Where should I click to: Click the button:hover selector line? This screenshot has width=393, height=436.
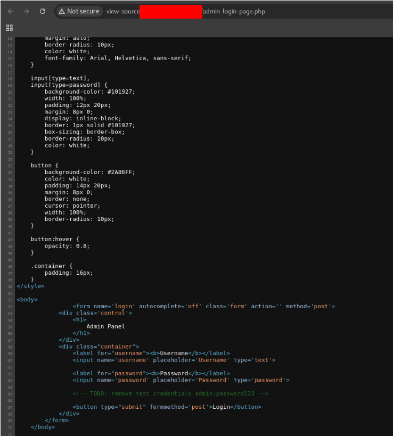click(56, 239)
